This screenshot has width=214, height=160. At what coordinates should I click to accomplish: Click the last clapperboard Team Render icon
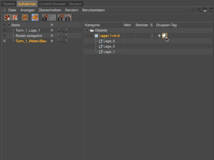[x=68, y=17]
